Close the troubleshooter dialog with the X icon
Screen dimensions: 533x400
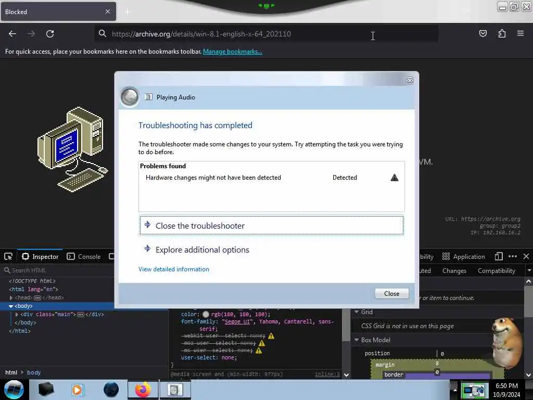tap(410, 80)
